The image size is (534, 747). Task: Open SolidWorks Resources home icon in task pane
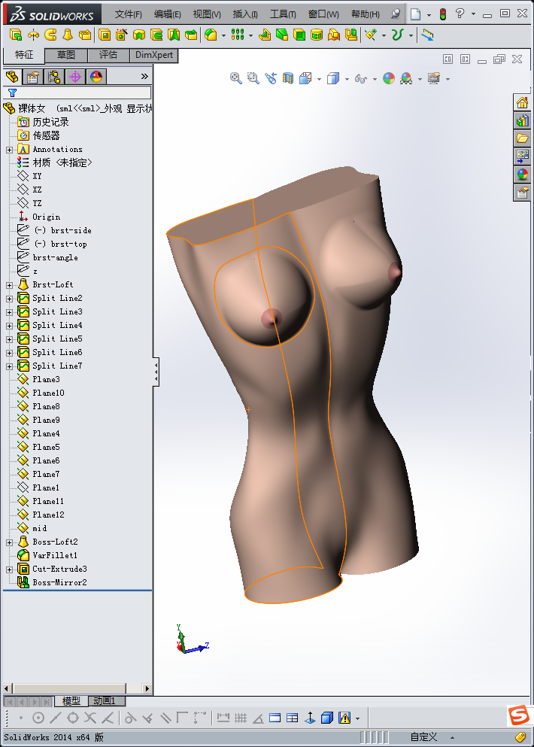click(522, 102)
